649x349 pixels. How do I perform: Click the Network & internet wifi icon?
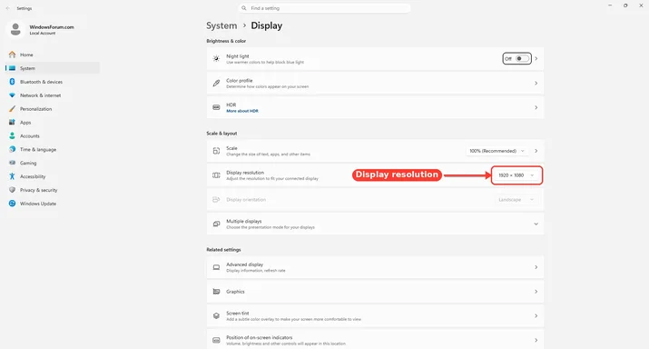pos(12,95)
